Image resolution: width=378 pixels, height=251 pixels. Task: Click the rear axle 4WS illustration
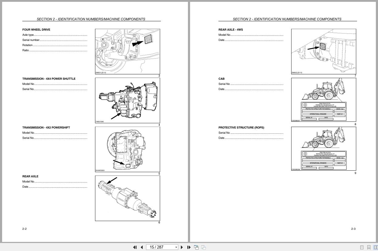tap(324, 51)
